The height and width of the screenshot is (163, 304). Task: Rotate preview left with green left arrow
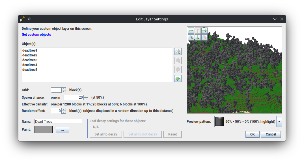click(191, 31)
